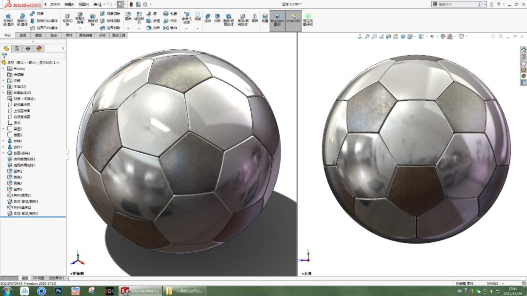Click the Help question mark button

[x=499, y=4]
